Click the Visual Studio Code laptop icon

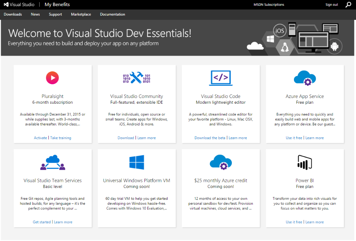tap(221, 78)
